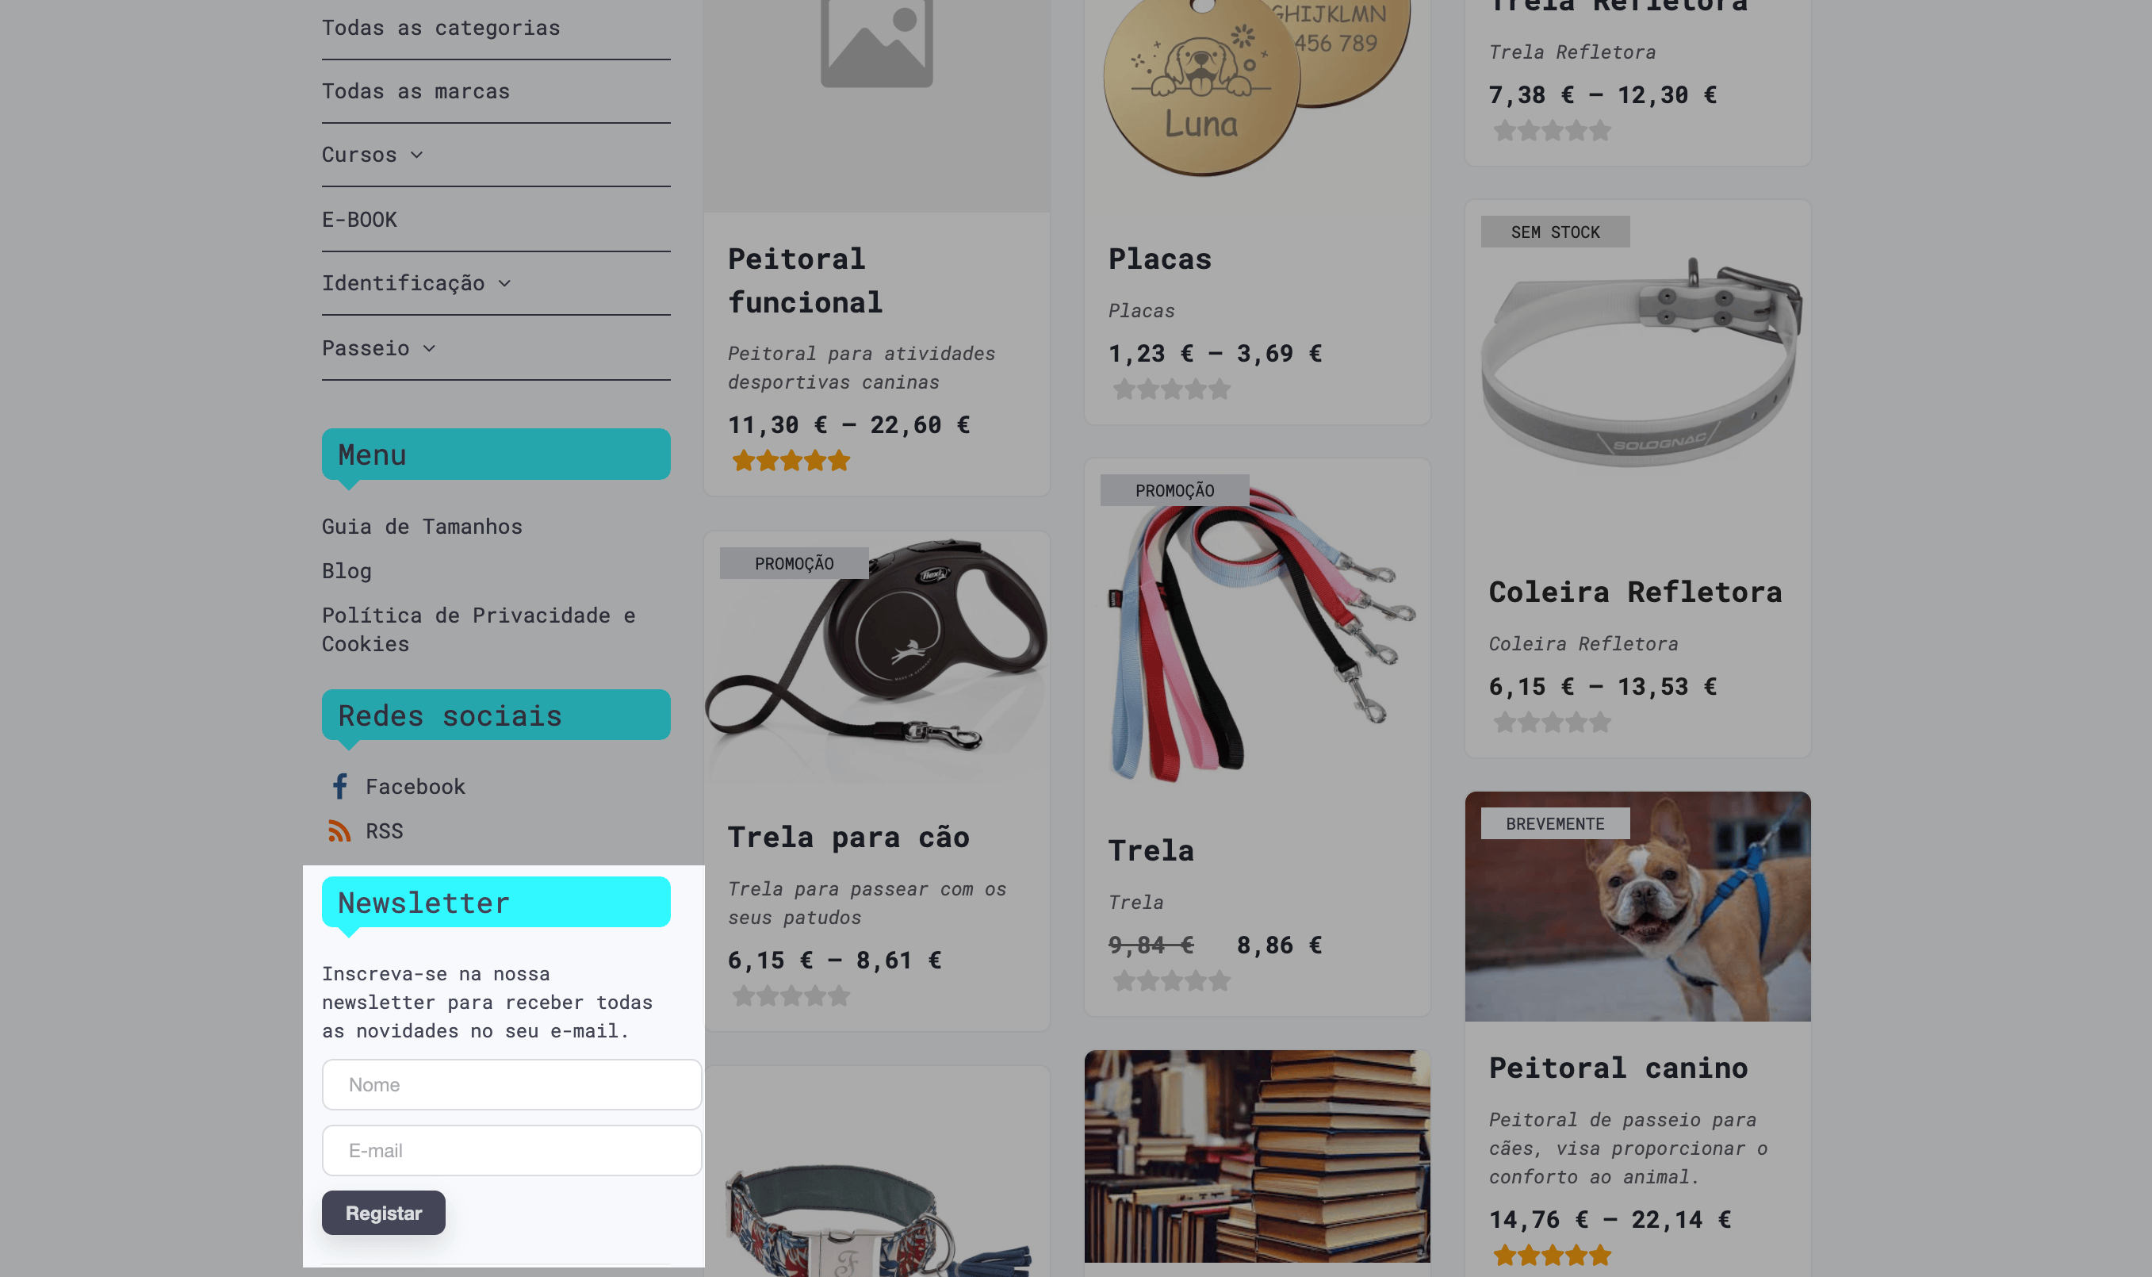Click the Peitoral funcional star rating
2152x1277 pixels.
click(x=791, y=462)
